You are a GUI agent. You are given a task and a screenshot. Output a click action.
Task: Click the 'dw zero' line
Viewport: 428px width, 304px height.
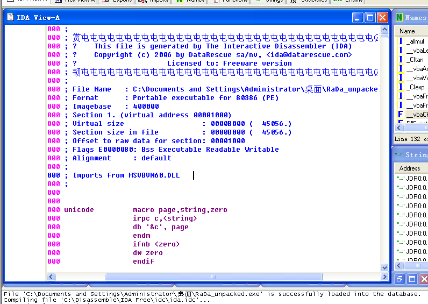point(148,253)
